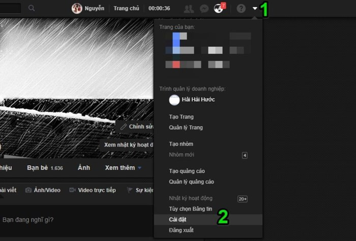Open Quản lý quảng cáo
The width and height of the screenshot is (356, 241).
coord(191,182)
